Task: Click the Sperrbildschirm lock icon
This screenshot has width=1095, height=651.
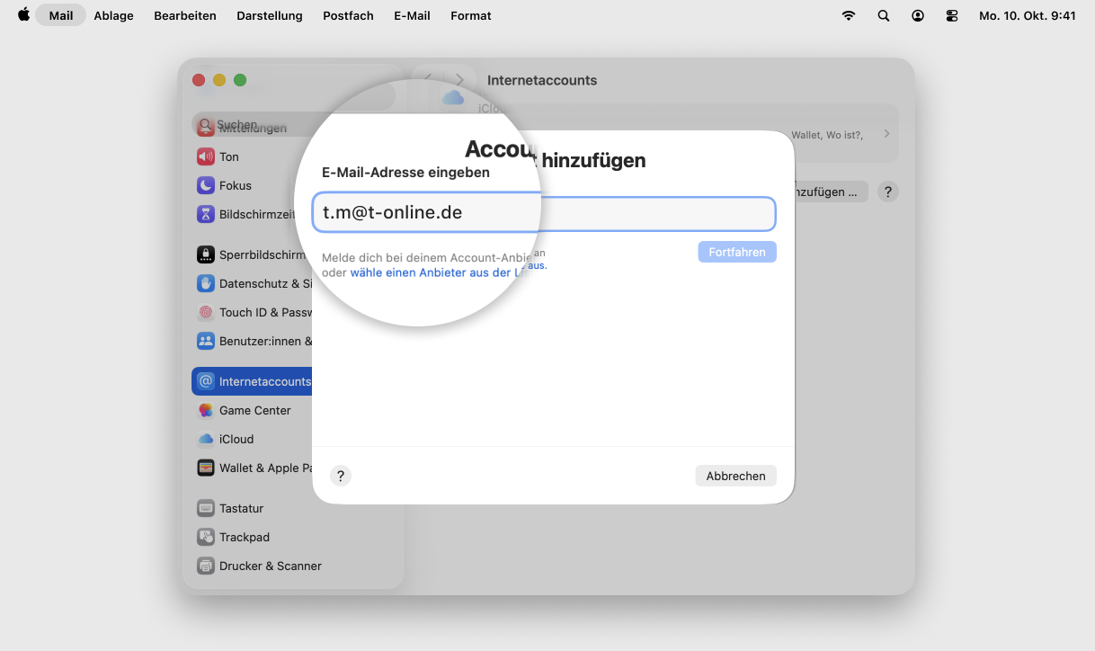Action: 206,254
